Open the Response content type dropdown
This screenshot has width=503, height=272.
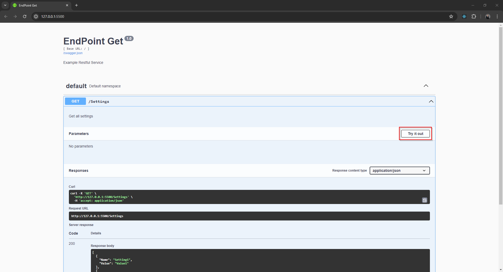[399, 171]
